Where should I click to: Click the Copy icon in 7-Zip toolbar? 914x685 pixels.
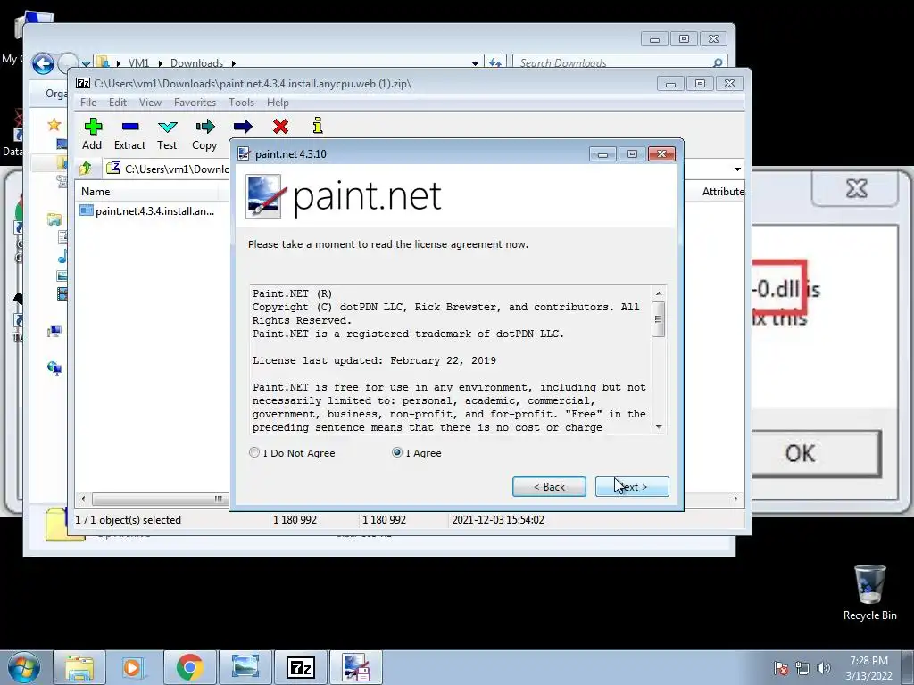205,127
